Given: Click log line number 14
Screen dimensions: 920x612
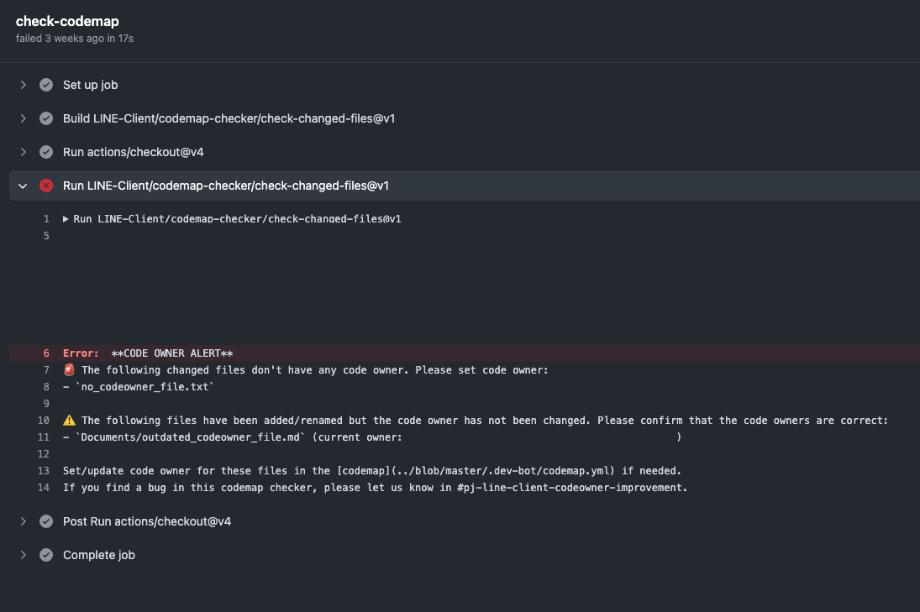Looking at the screenshot, I should [x=44, y=488].
